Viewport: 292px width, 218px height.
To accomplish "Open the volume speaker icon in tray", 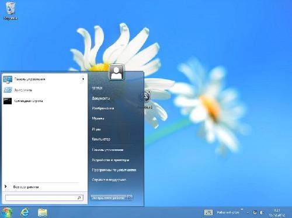I will tap(262, 212).
